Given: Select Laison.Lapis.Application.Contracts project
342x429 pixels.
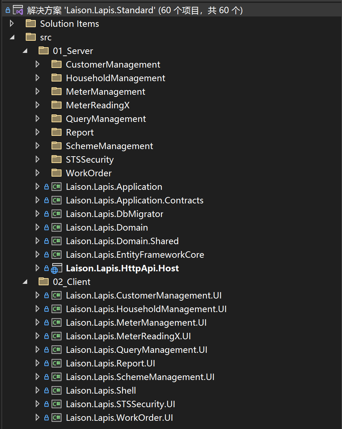Looking at the screenshot, I should pos(135,200).
